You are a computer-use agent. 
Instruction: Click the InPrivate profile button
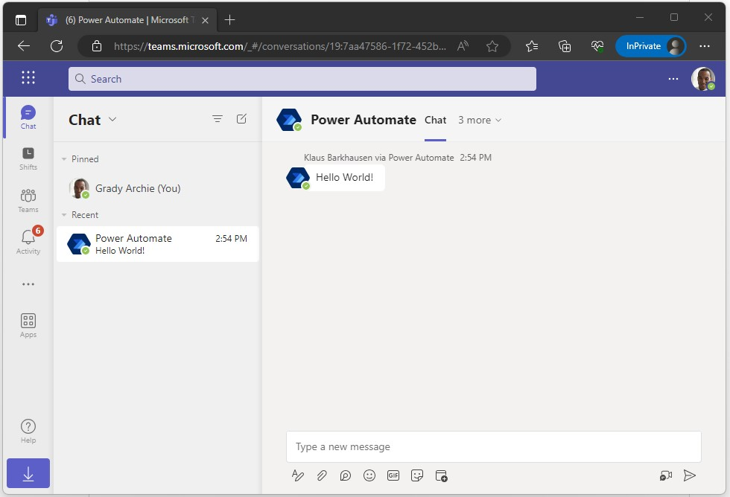coord(651,46)
